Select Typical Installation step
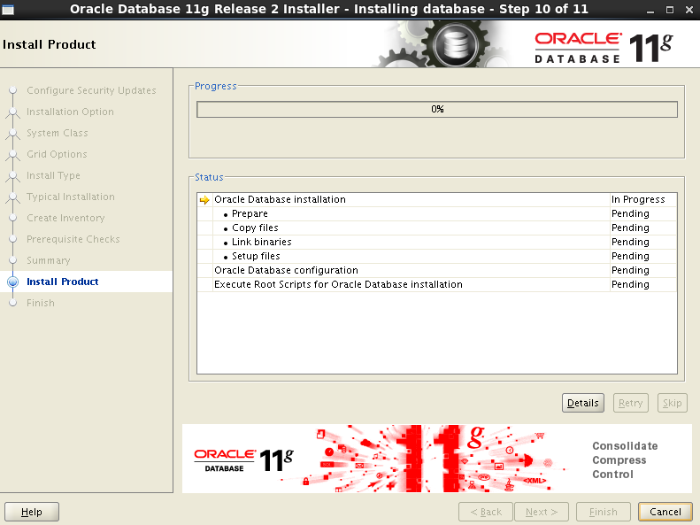 71,197
